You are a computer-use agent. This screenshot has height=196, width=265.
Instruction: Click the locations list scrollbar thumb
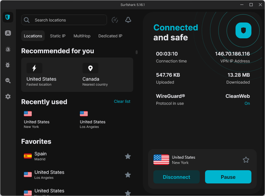136,52
